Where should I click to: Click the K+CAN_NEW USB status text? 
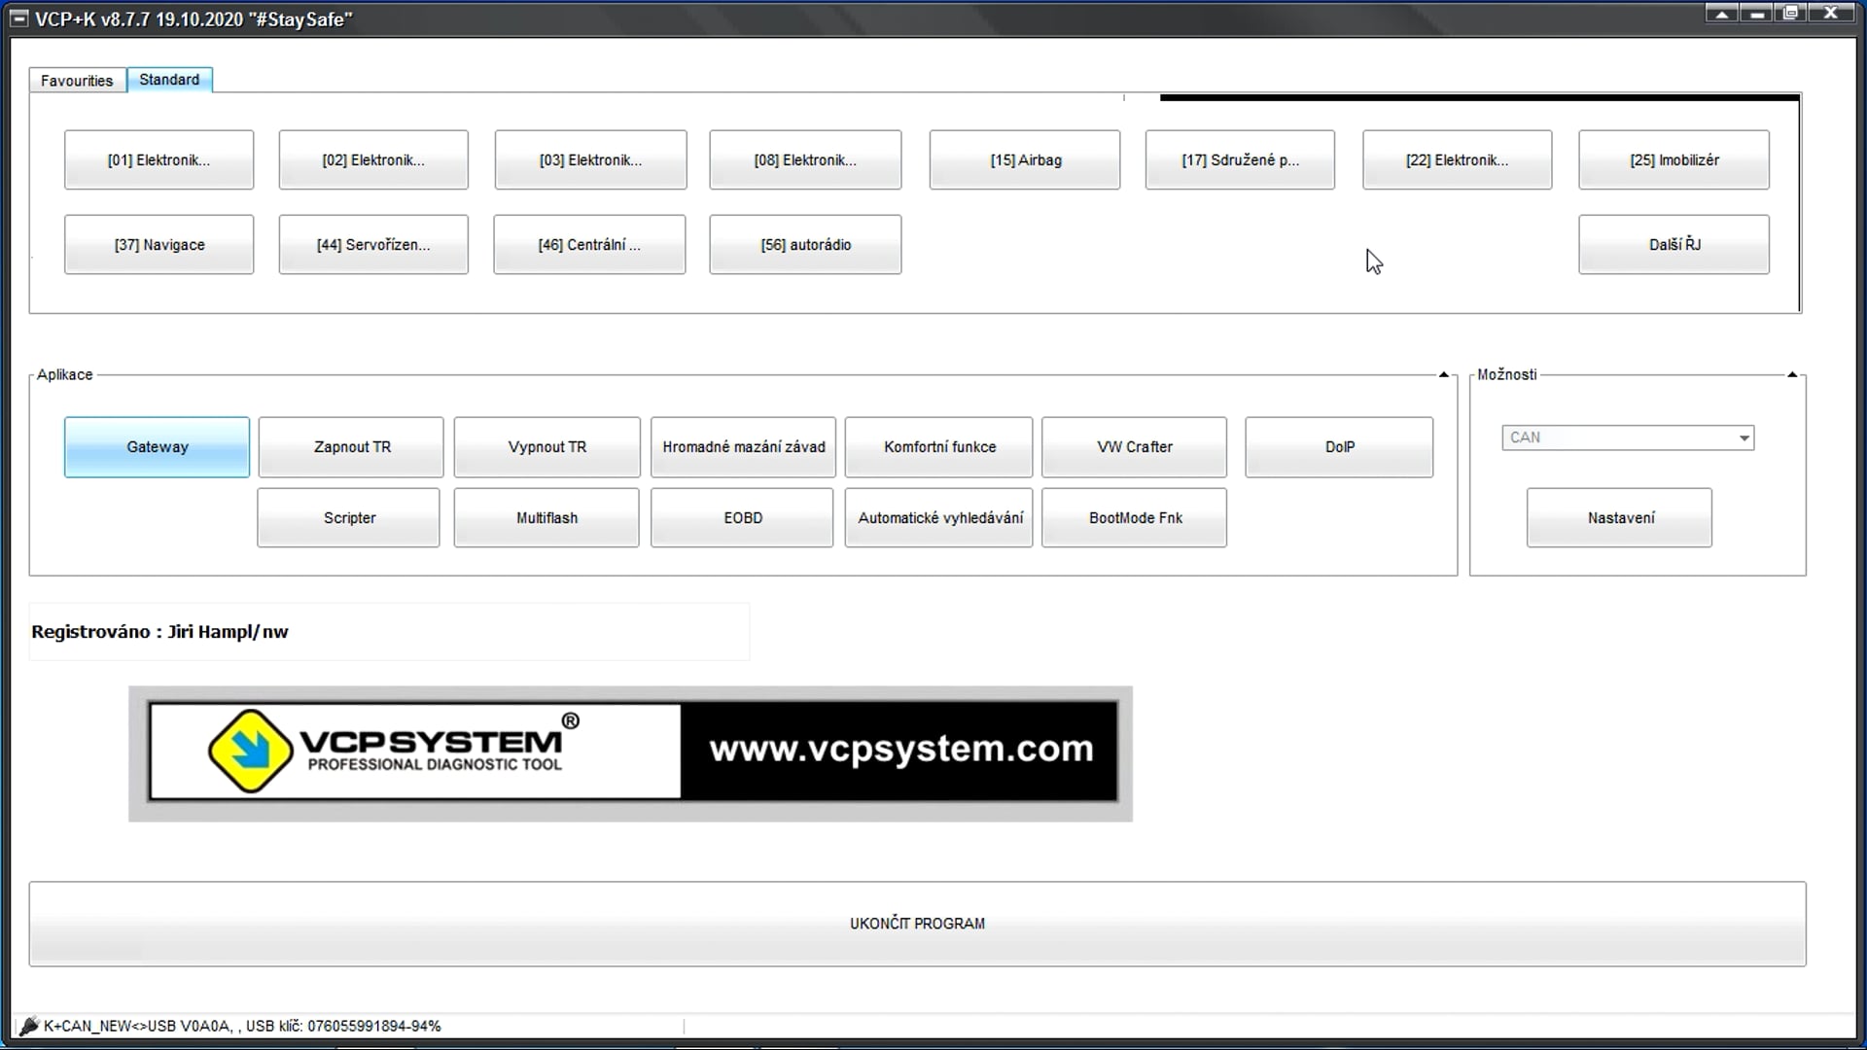point(242,1026)
